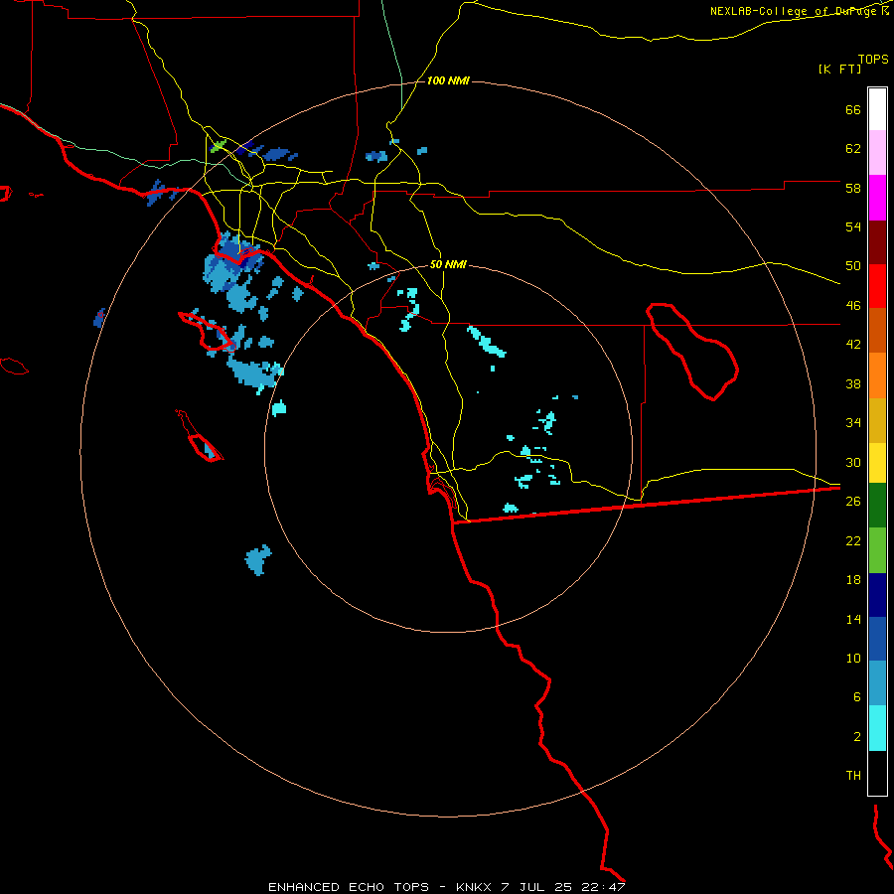The width and height of the screenshot is (894, 894).
Task: Select the light green scale swatch
Action: coord(877,550)
